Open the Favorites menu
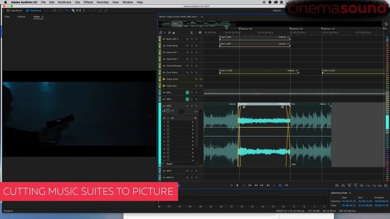 [x=102, y=2]
